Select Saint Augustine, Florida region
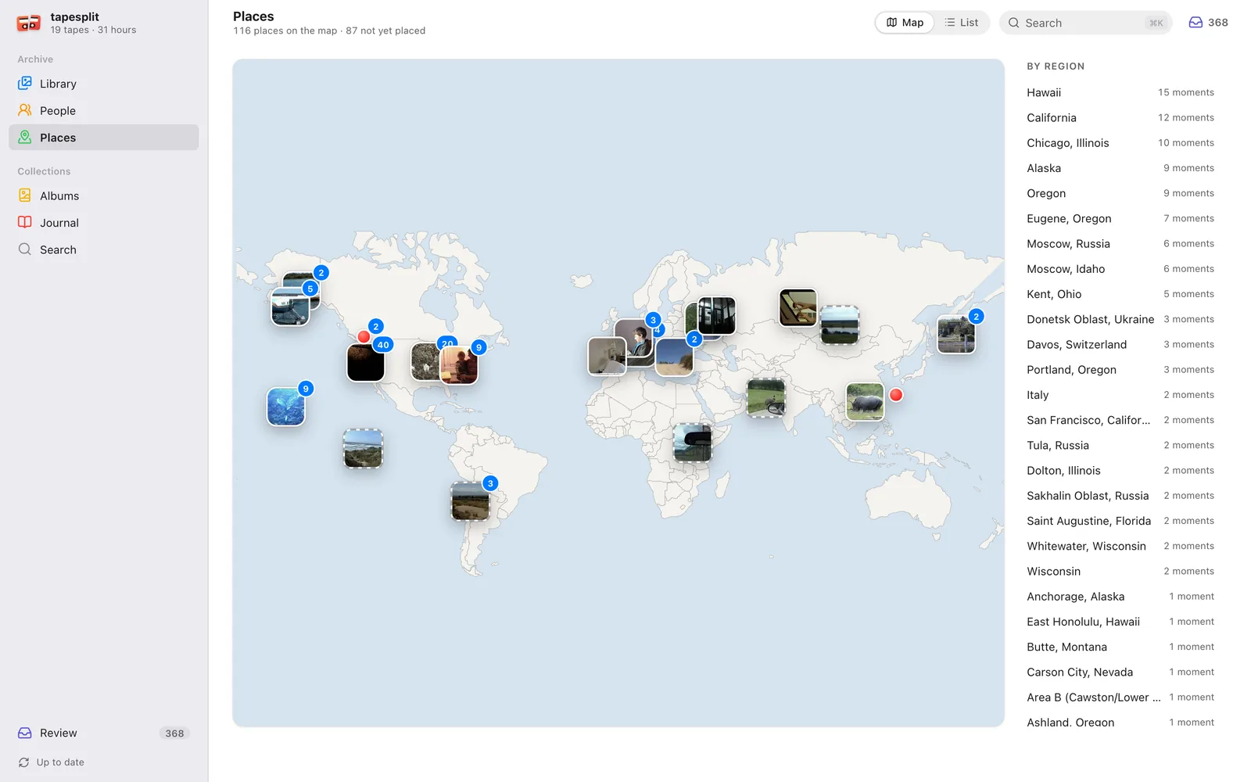The image size is (1251, 782). click(x=1120, y=521)
